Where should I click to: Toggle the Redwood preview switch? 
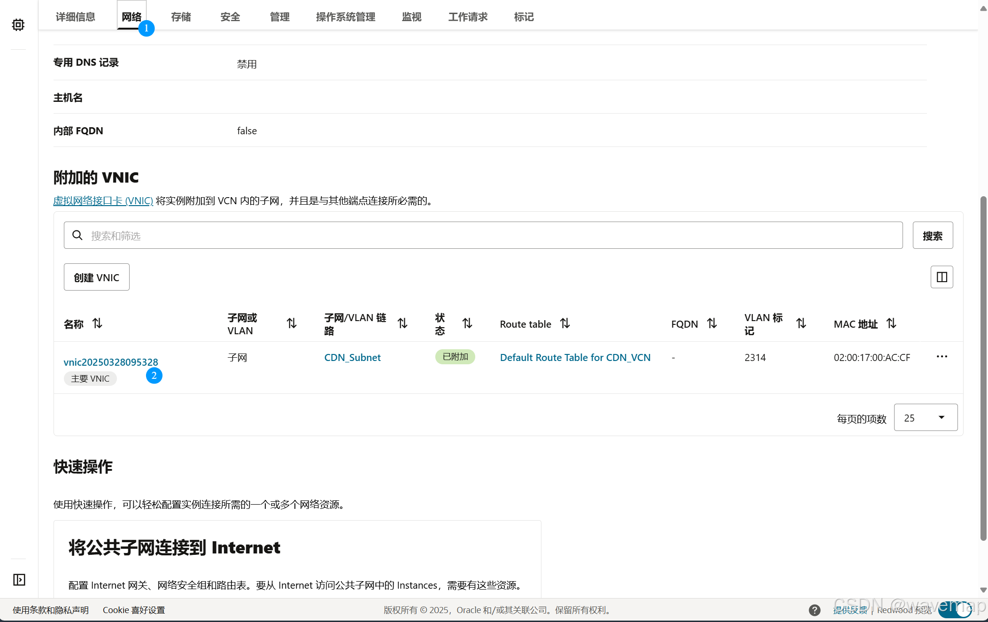tap(955, 609)
